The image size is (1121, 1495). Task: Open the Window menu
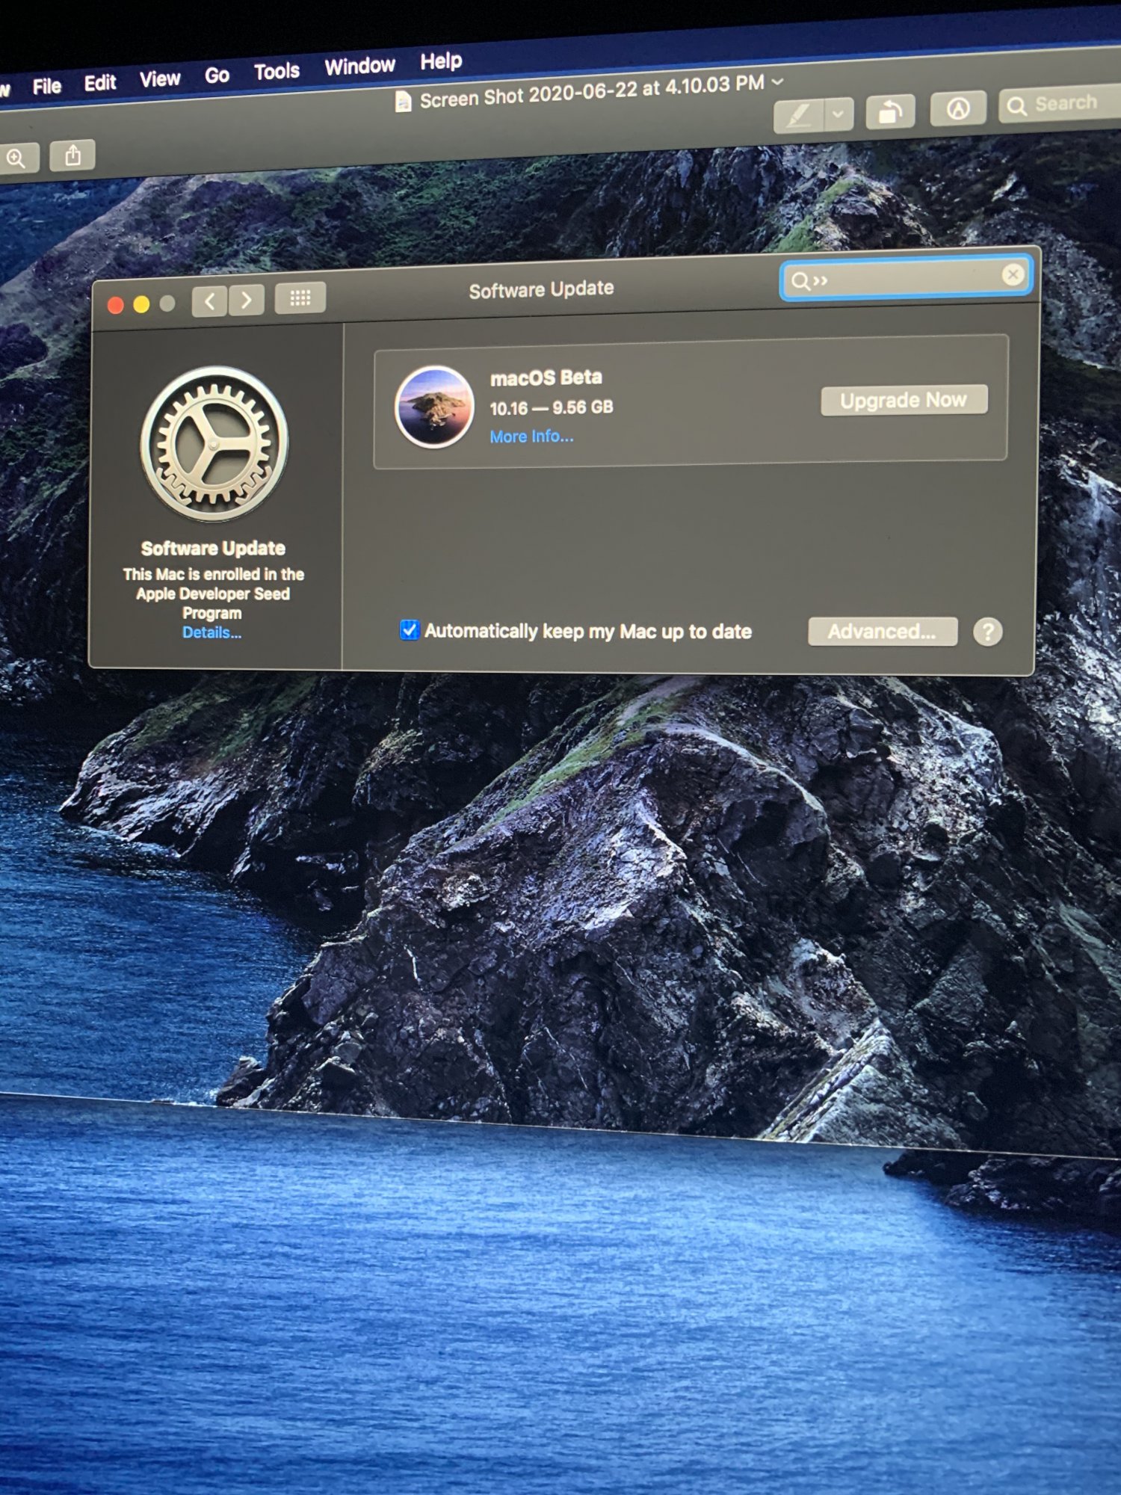(359, 67)
